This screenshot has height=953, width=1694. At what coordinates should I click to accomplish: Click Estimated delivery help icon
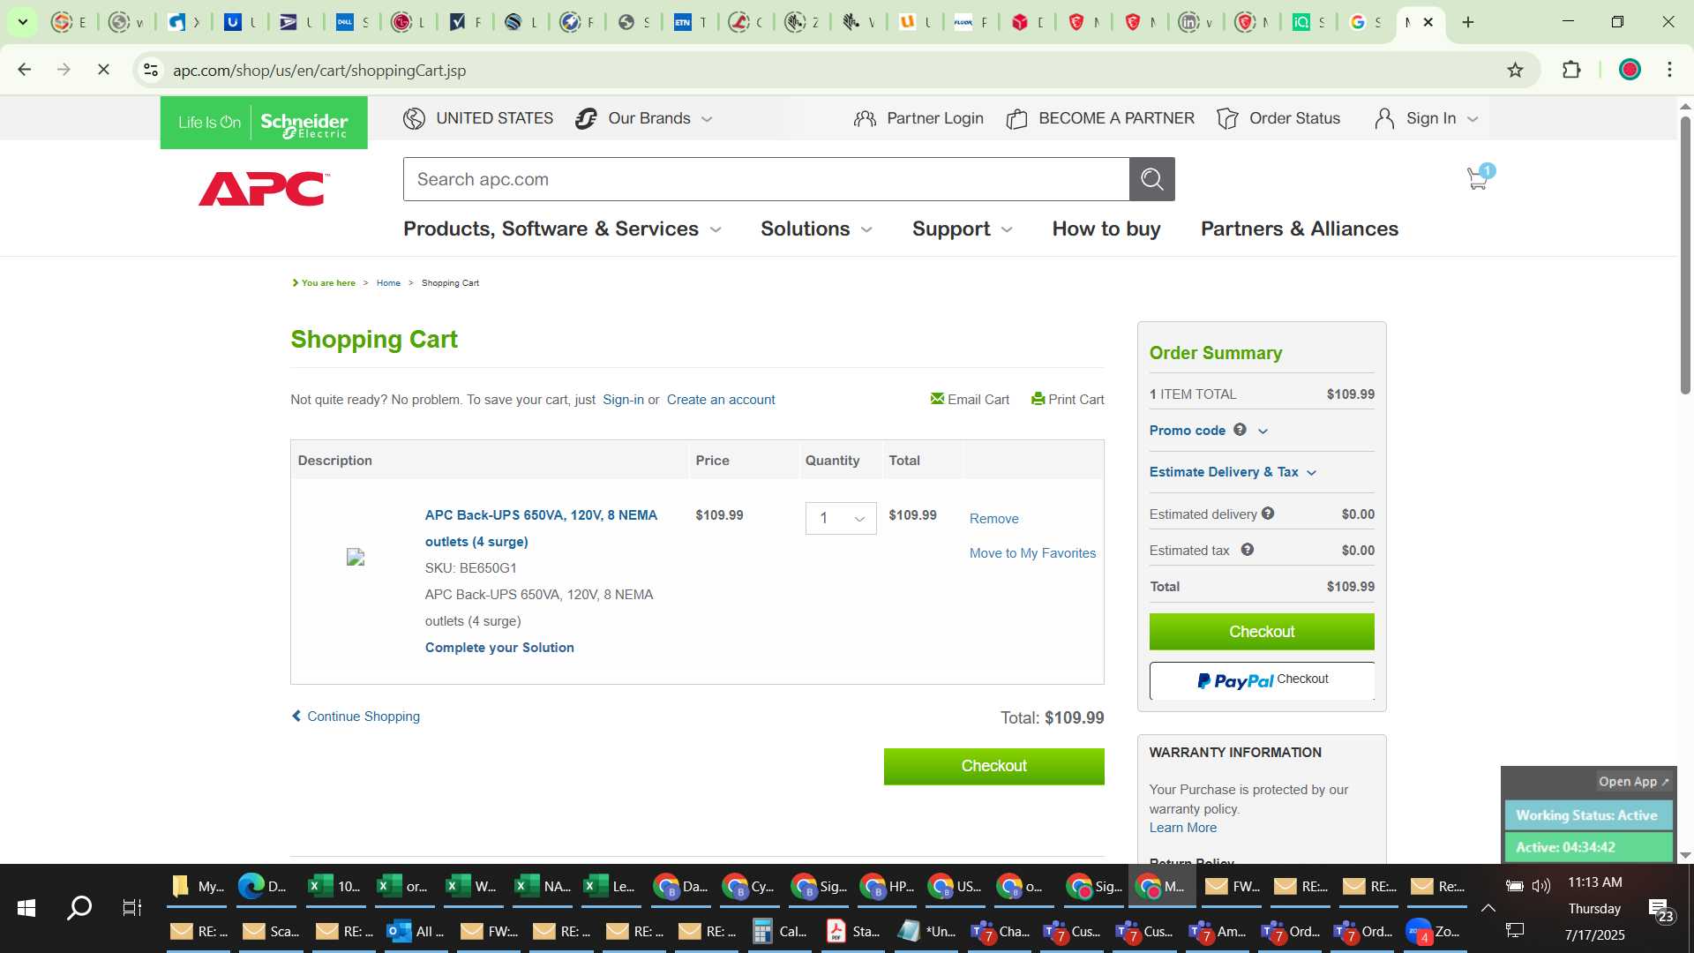coord(1268,514)
